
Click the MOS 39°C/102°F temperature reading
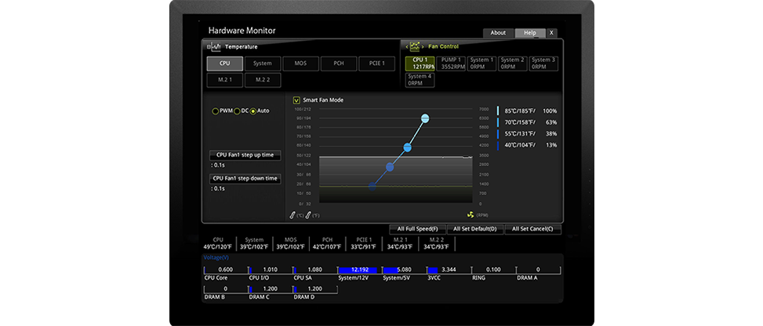[291, 244]
